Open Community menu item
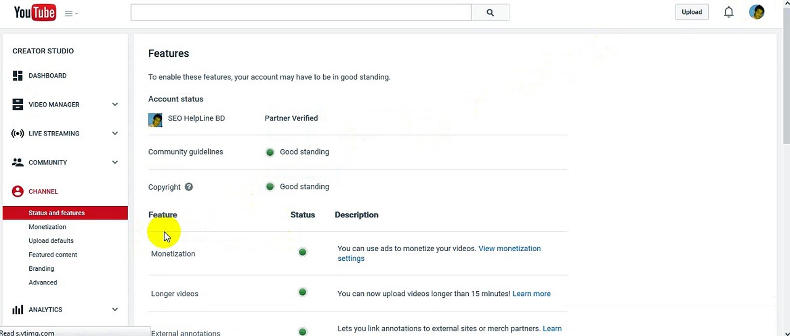Viewport: 790px width, 336px height. click(48, 162)
